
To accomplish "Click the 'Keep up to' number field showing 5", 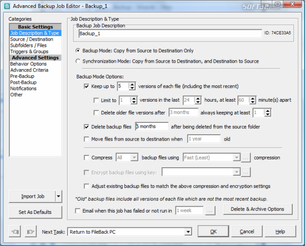I will point(123,86).
